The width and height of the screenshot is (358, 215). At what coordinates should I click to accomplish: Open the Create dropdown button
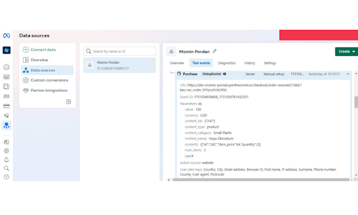[x=346, y=52]
